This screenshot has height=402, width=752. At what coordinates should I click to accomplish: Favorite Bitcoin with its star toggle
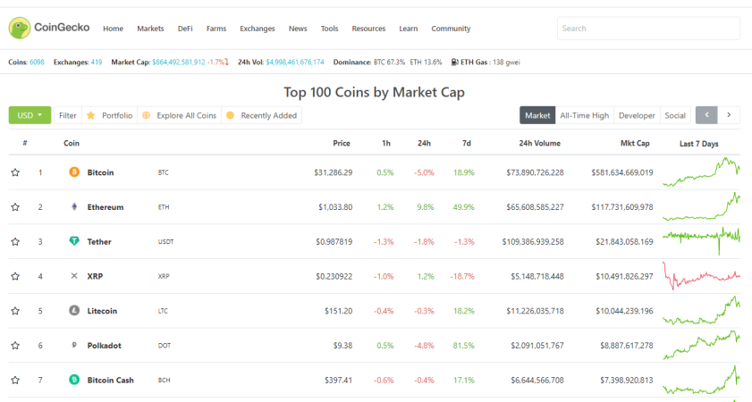tap(15, 172)
